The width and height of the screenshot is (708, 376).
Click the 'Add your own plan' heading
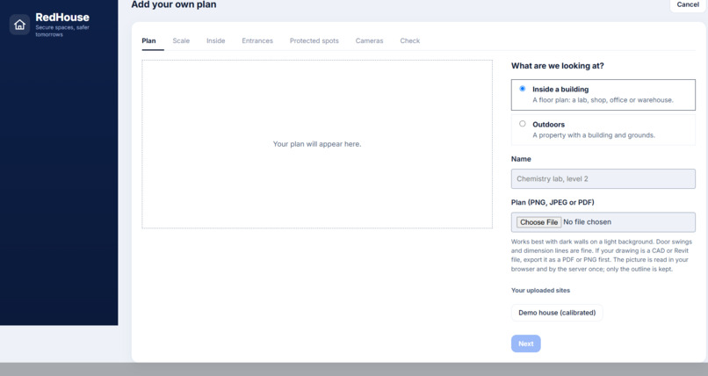pyautogui.click(x=174, y=4)
